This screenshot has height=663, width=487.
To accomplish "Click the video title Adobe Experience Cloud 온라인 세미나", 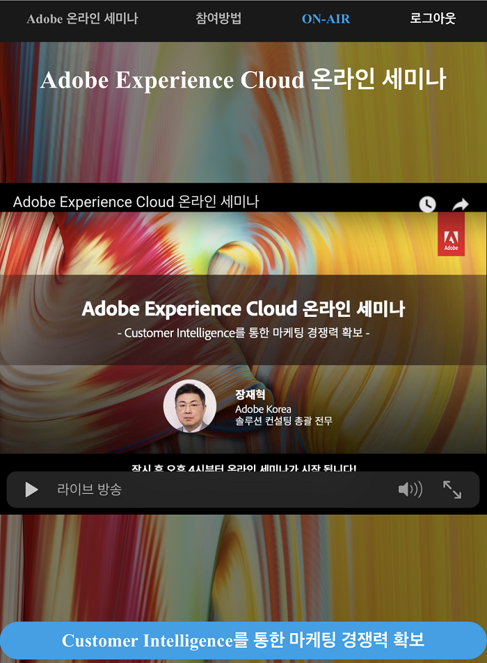I will [x=136, y=202].
